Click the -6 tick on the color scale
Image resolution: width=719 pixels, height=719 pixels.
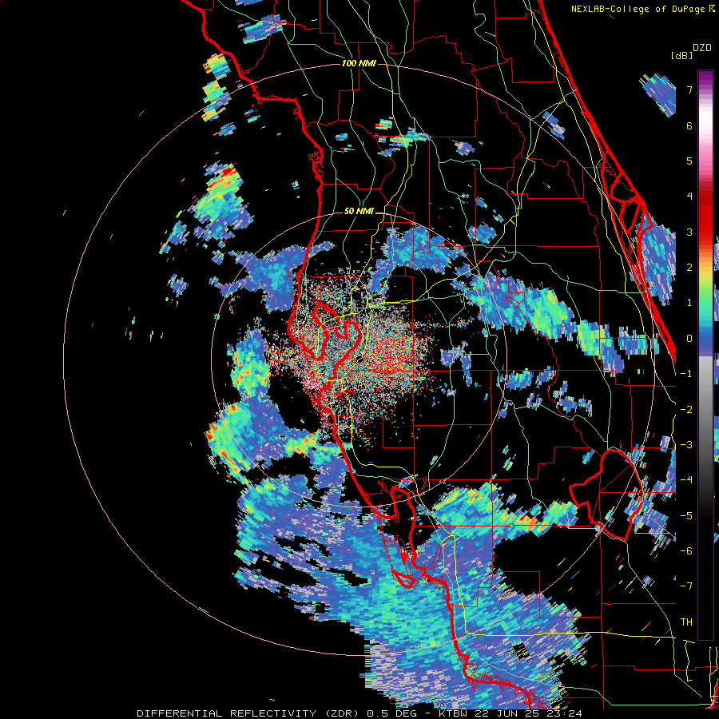coord(686,551)
